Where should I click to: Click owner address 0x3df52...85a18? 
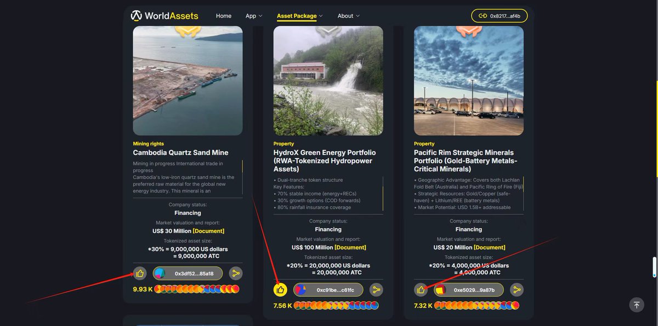pyautogui.click(x=188, y=273)
